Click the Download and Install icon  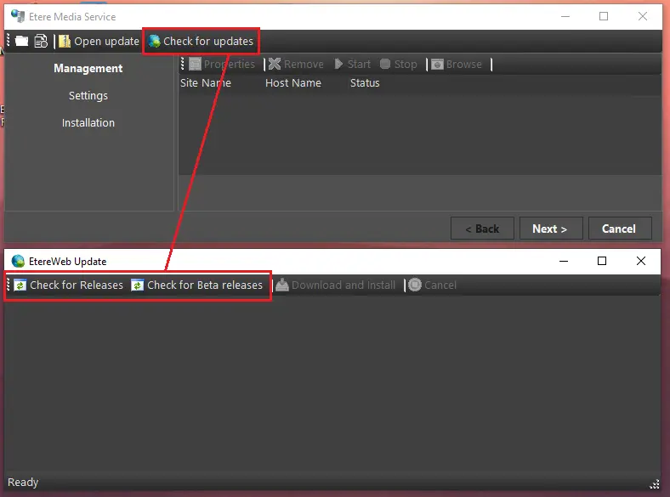(282, 285)
